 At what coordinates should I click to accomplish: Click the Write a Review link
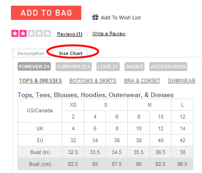pyautogui.click(x=109, y=34)
